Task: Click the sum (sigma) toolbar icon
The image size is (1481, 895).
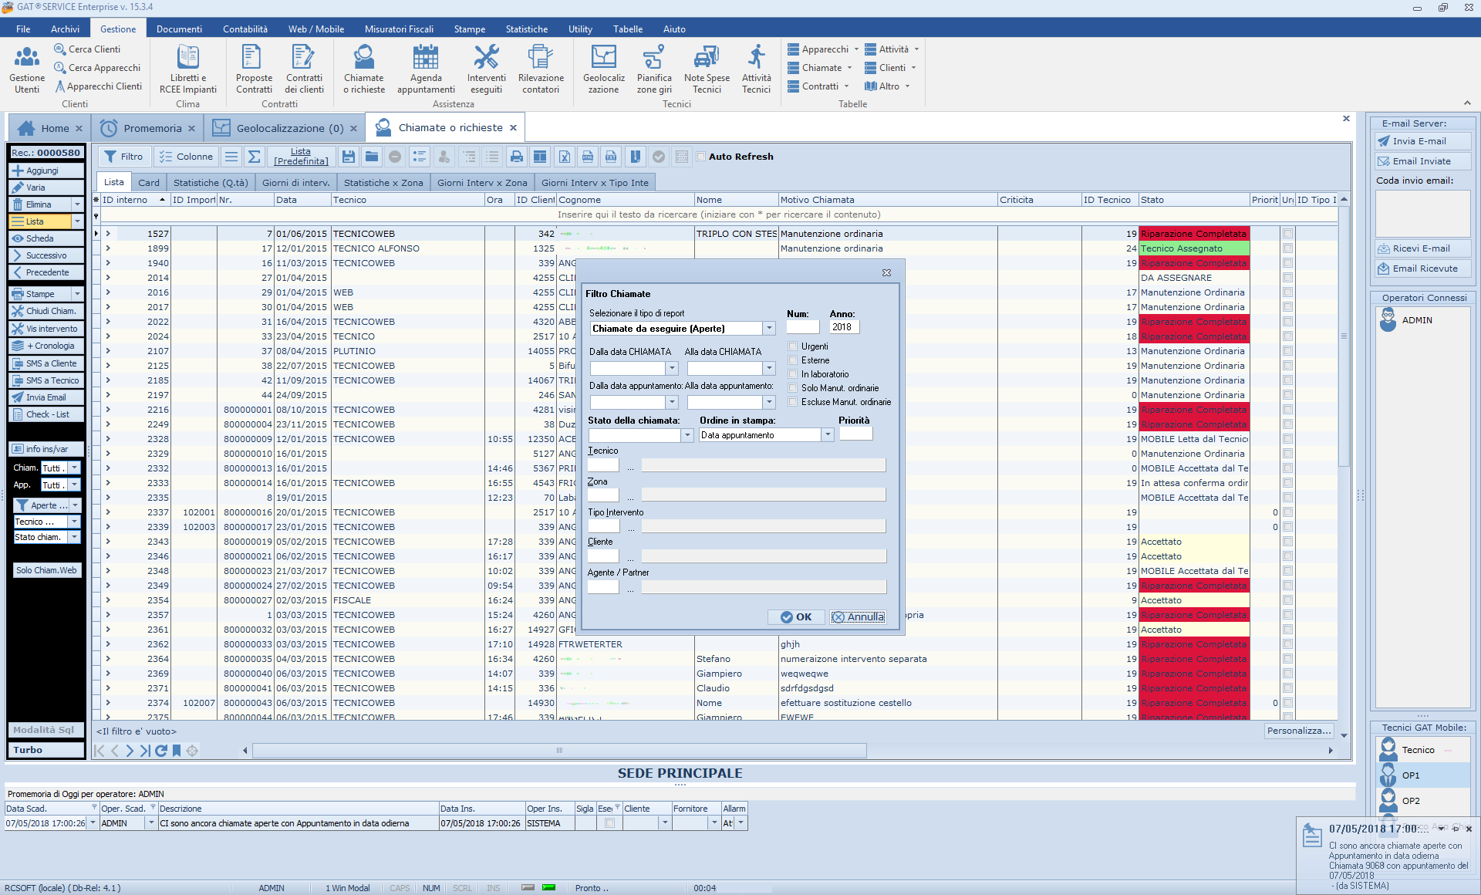Action: point(254,157)
